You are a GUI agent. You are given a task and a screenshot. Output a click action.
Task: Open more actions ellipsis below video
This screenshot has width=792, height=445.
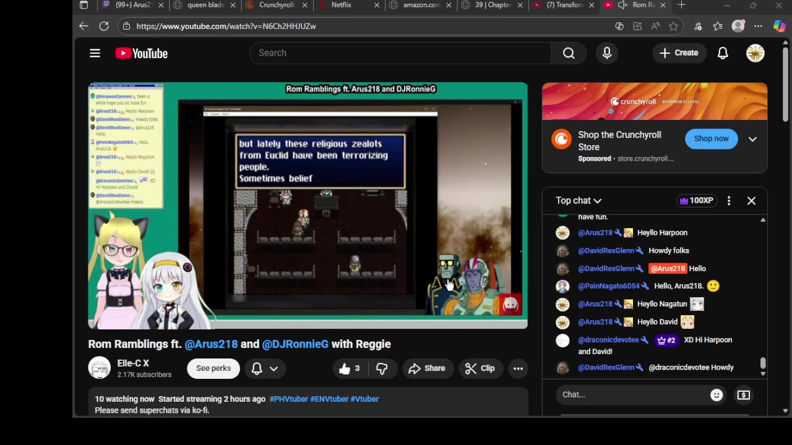click(518, 368)
